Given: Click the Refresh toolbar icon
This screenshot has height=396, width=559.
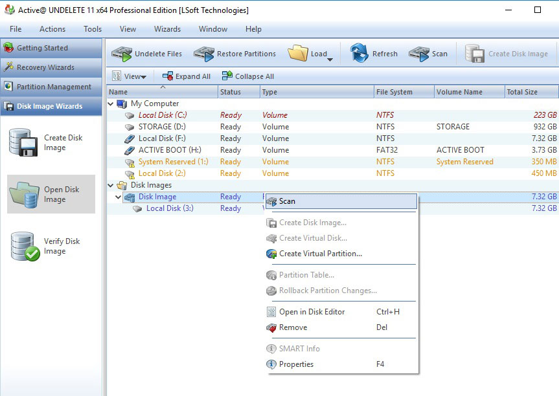Looking at the screenshot, I should point(359,54).
